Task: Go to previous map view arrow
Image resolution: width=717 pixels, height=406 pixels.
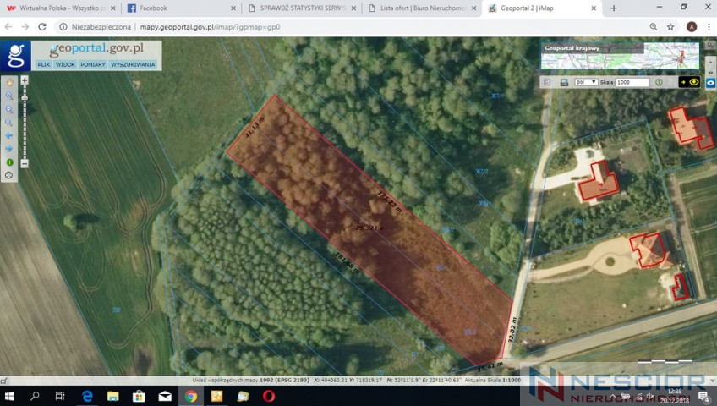Action: [x=9, y=136]
